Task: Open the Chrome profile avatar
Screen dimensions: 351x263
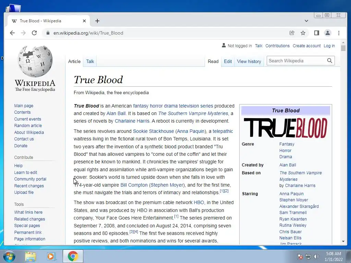Action: pos(327,33)
